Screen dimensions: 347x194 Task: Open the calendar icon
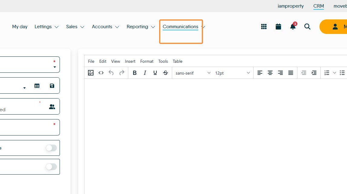[278, 27]
